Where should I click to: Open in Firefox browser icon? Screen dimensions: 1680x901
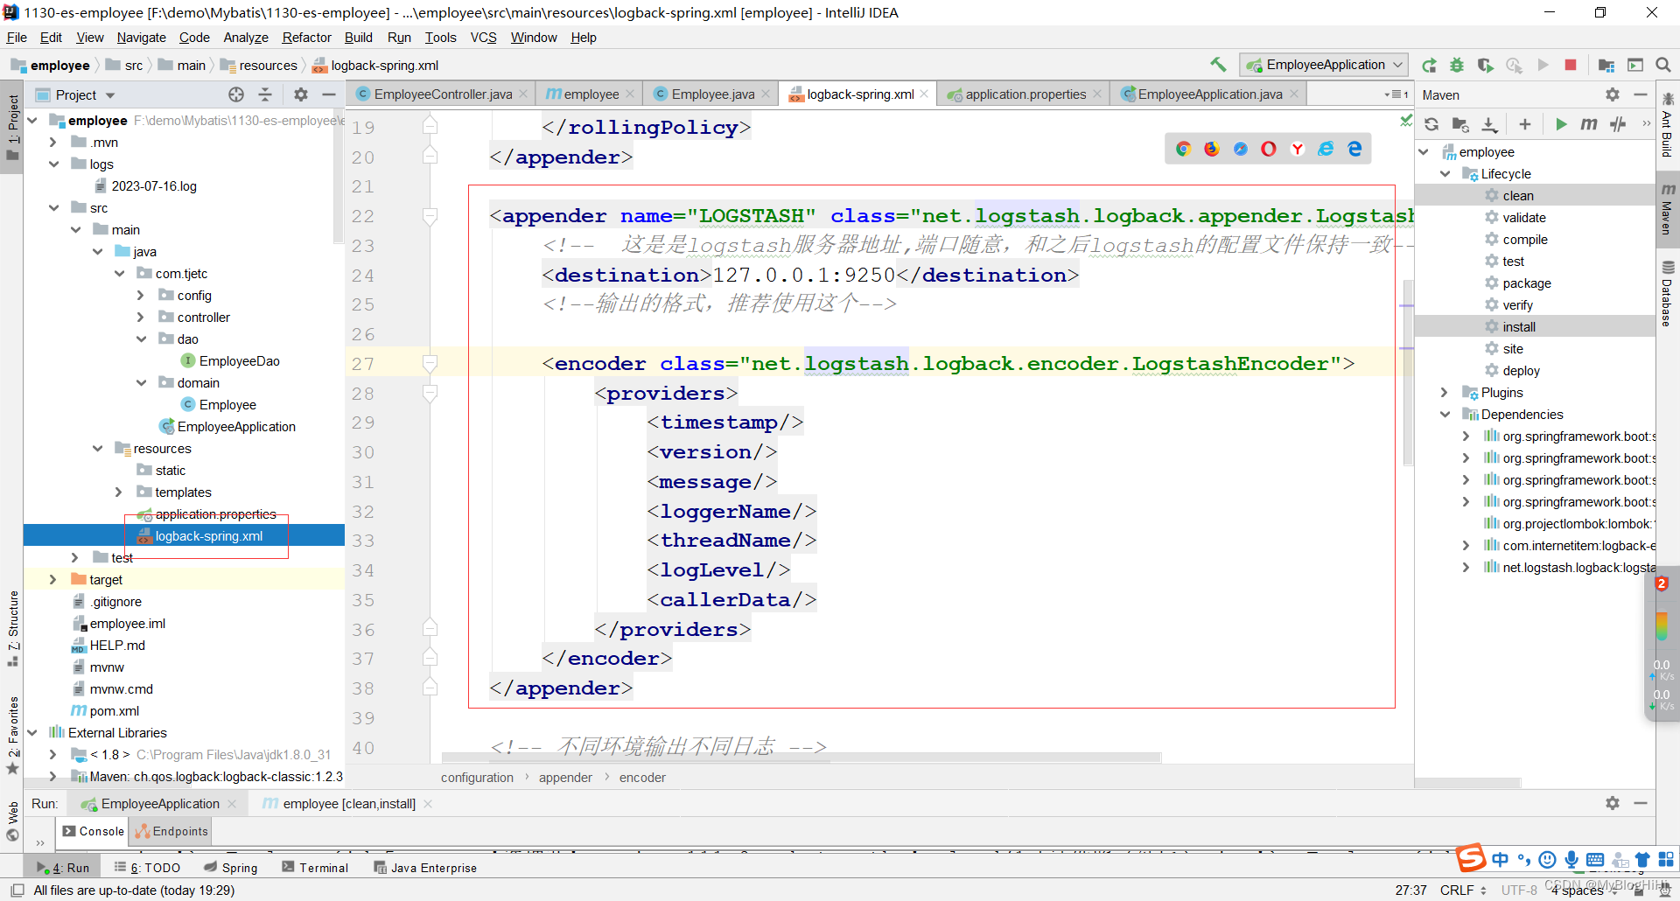1212,149
